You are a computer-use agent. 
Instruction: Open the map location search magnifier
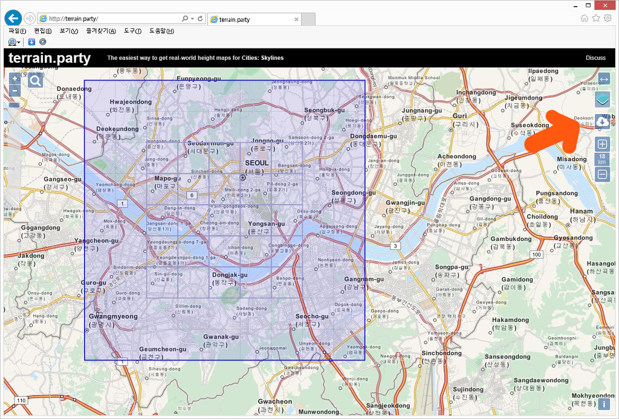pyautogui.click(x=35, y=80)
